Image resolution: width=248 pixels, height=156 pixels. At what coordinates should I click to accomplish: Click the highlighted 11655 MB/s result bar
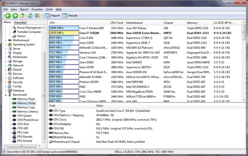click(64, 33)
